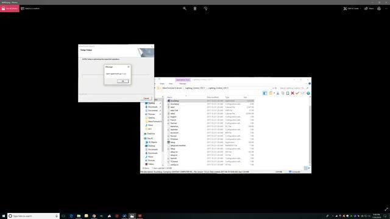Open the taskbar clock and date
The image size is (390, 219).
377,216
